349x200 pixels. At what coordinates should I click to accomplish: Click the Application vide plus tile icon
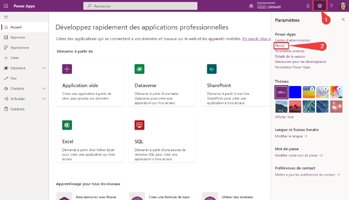click(x=67, y=69)
